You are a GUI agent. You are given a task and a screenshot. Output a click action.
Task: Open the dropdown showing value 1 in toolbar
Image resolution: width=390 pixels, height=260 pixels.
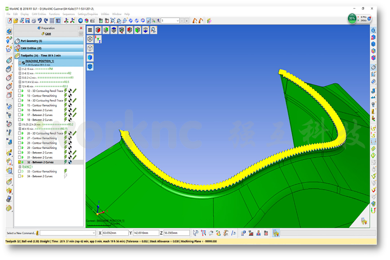point(178,21)
